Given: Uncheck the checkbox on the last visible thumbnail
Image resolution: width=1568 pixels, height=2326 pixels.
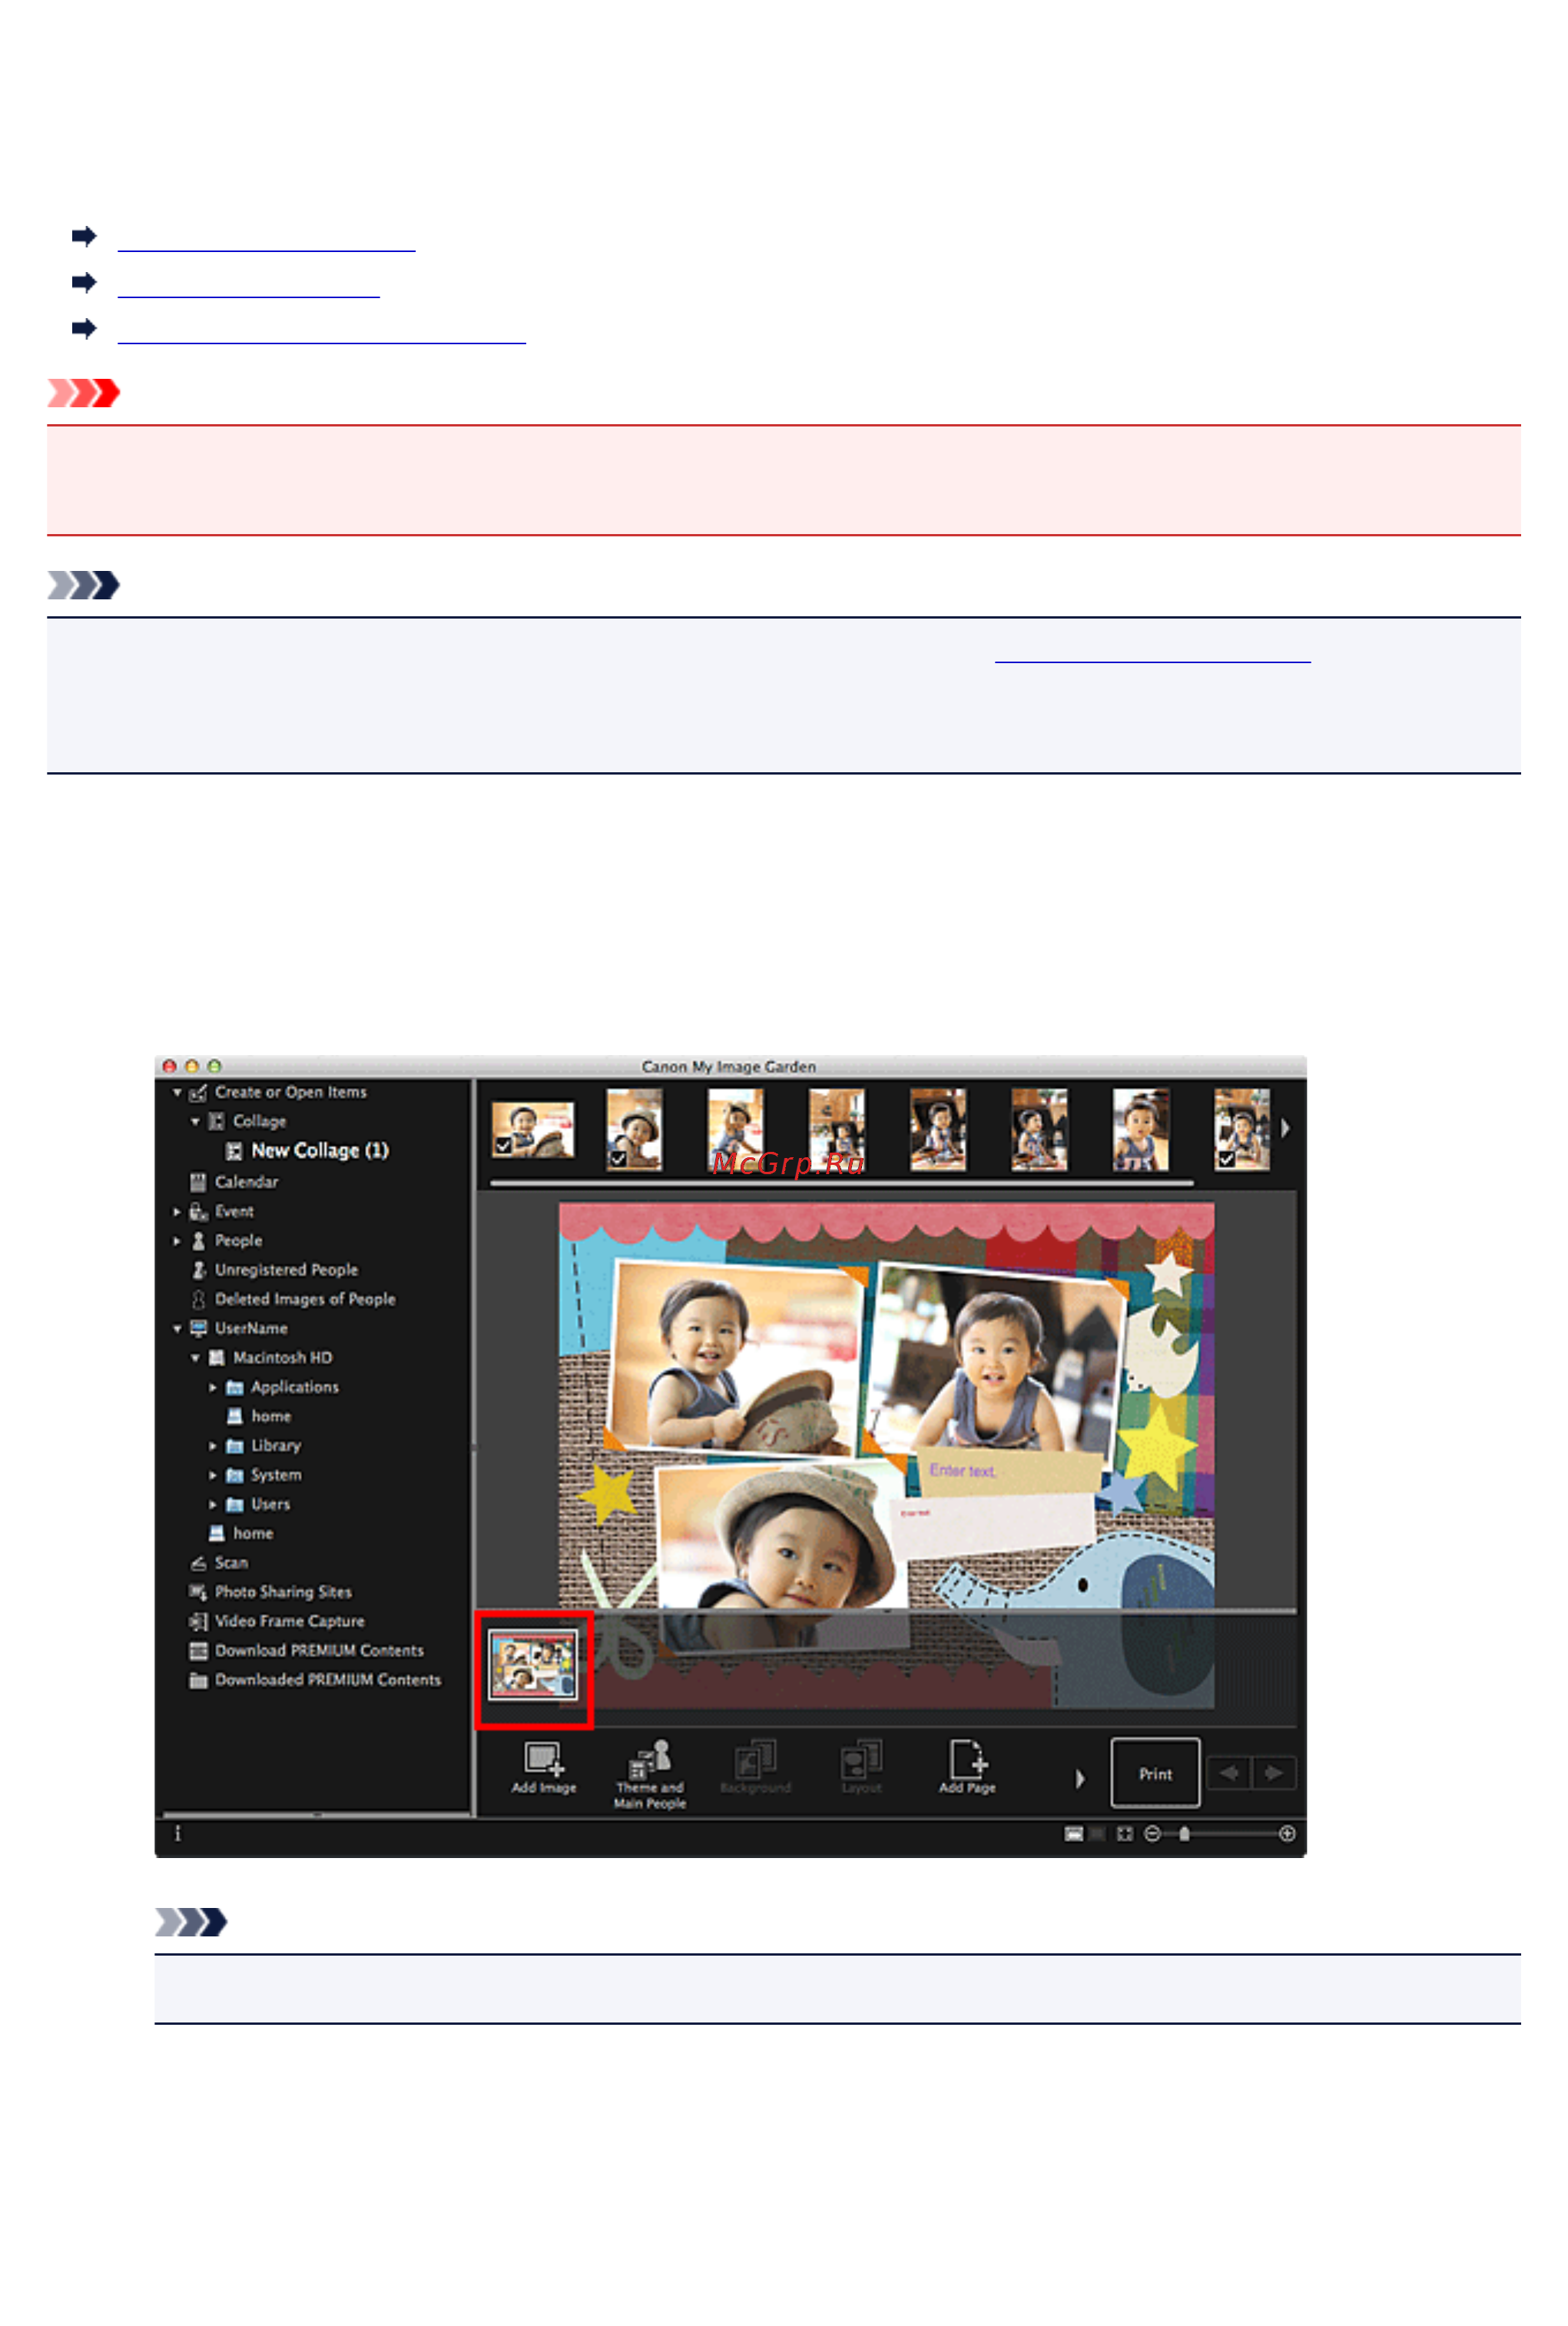Looking at the screenshot, I should (x=1226, y=1158).
